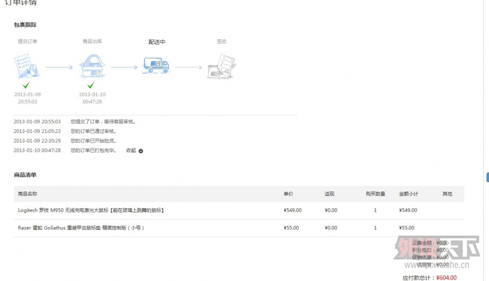The width and height of the screenshot is (489, 281).
Task: Click the 商品清单 section heading
Action: pyautogui.click(x=25, y=174)
